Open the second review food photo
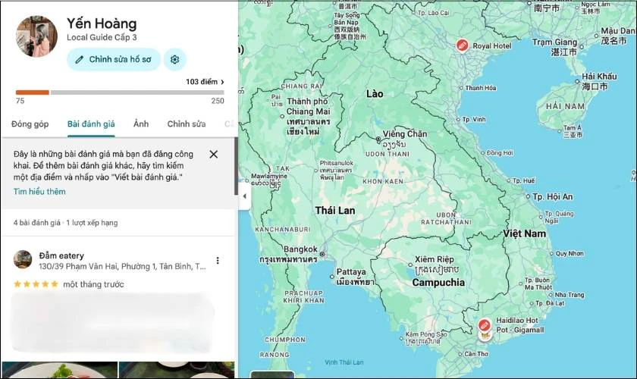The image size is (637, 379). point(177,370)
